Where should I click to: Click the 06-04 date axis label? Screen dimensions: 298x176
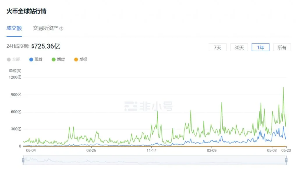coord(31,150)
